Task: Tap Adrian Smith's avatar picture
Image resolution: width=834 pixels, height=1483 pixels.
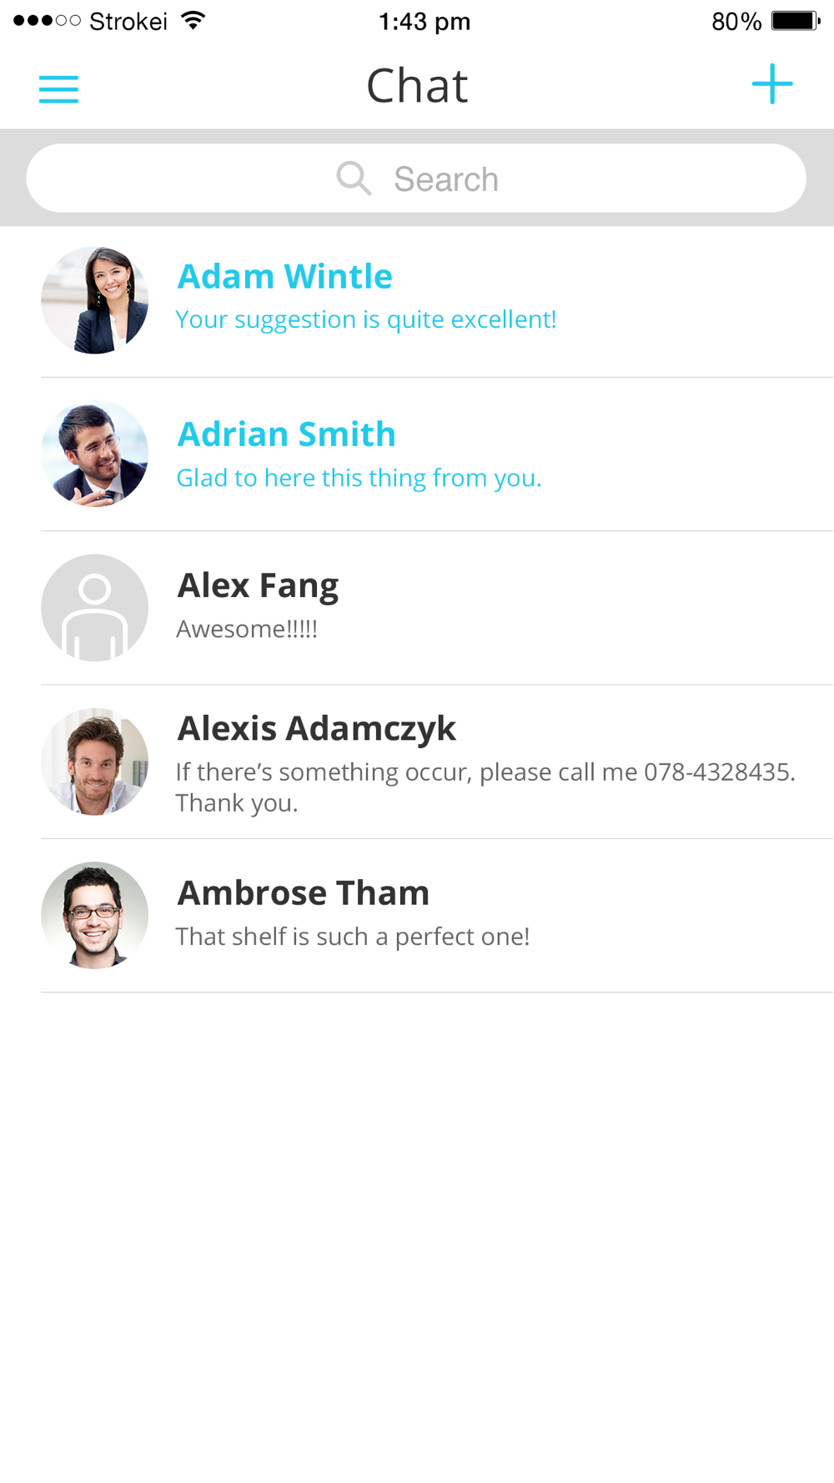Action: pyautogui.click(x=95, y=455)
